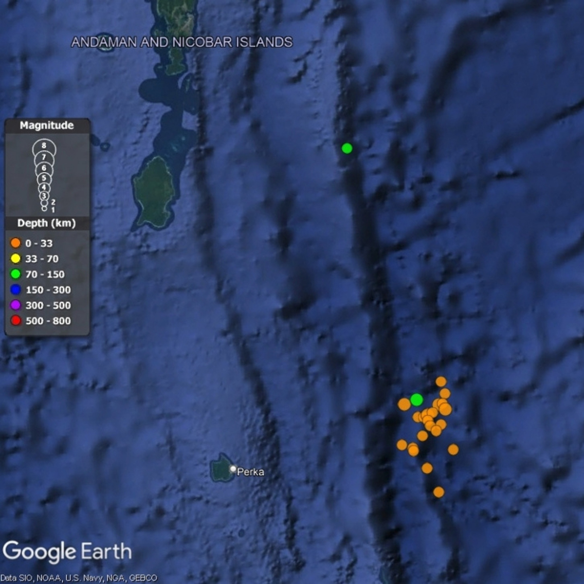Click the blue 150 - 300 depth swatch
Image resolution: width=584 pixels, height=584 pixels.
(16, 290)
